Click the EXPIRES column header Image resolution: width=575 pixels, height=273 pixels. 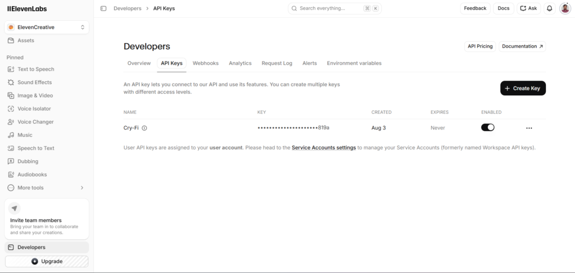point(440,112)
